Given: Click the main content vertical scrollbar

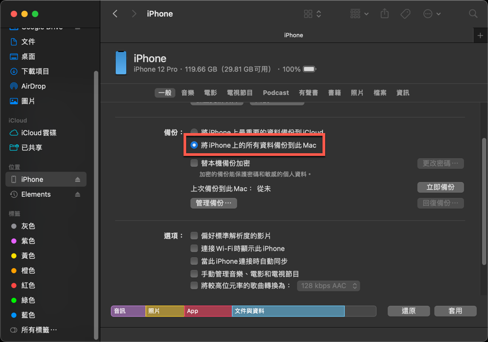Looking at the screenshot, I should [484, 201].
